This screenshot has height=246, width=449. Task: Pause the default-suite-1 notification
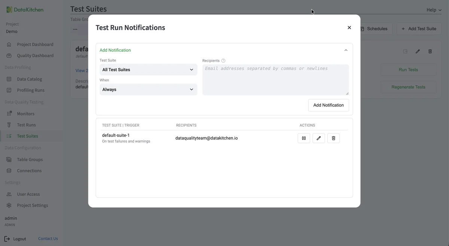pyautogui.click(x=303, y=138)
